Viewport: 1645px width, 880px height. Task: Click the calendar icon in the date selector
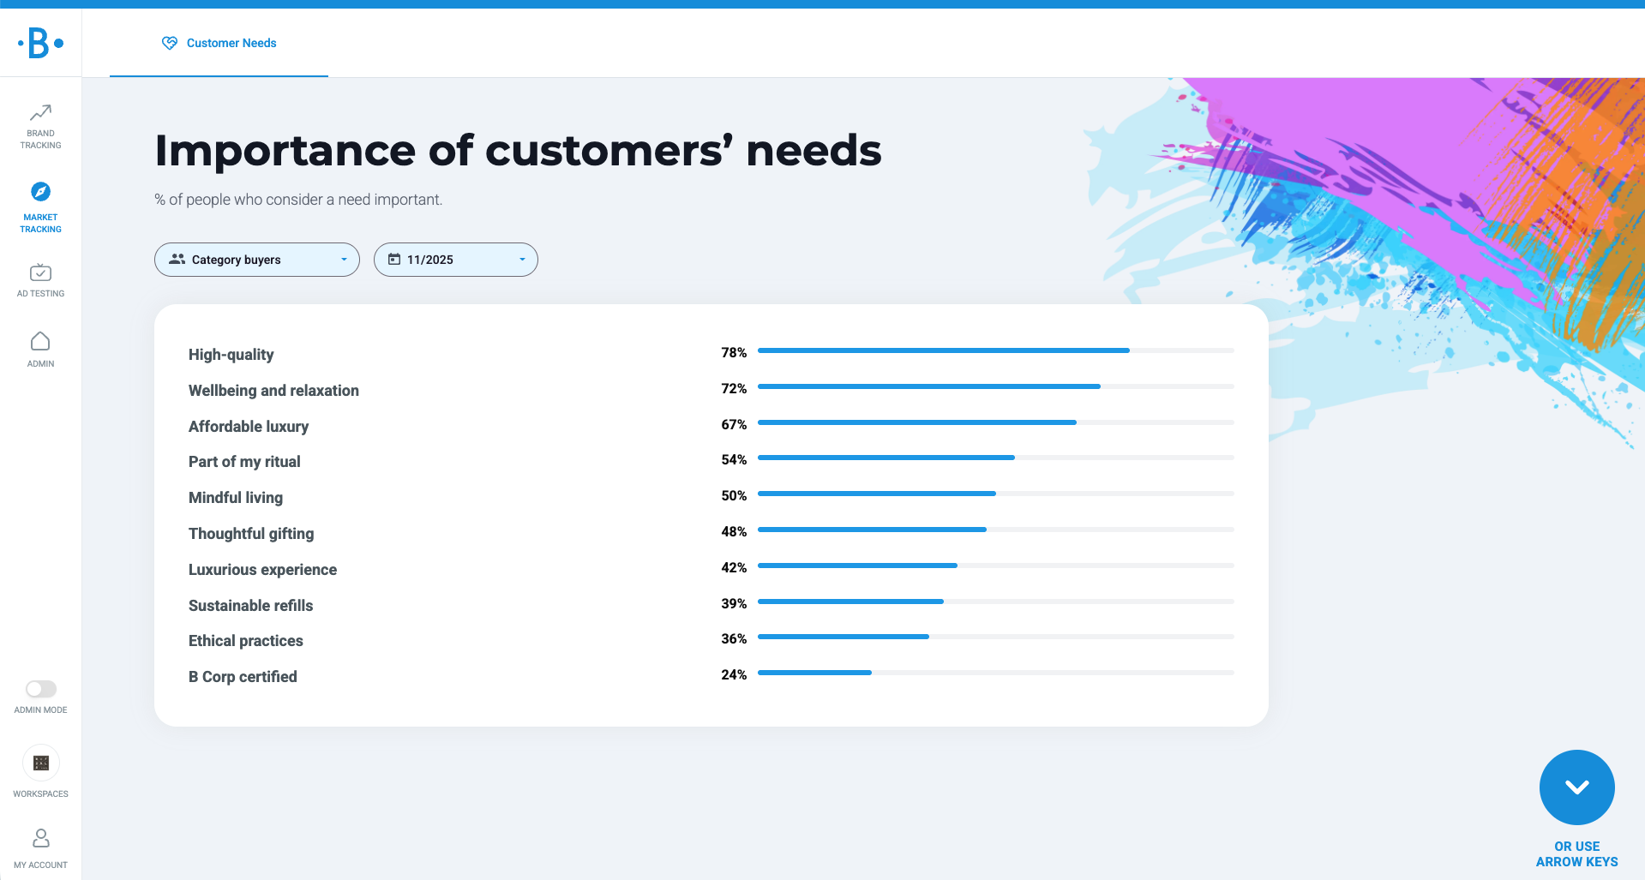394,260
